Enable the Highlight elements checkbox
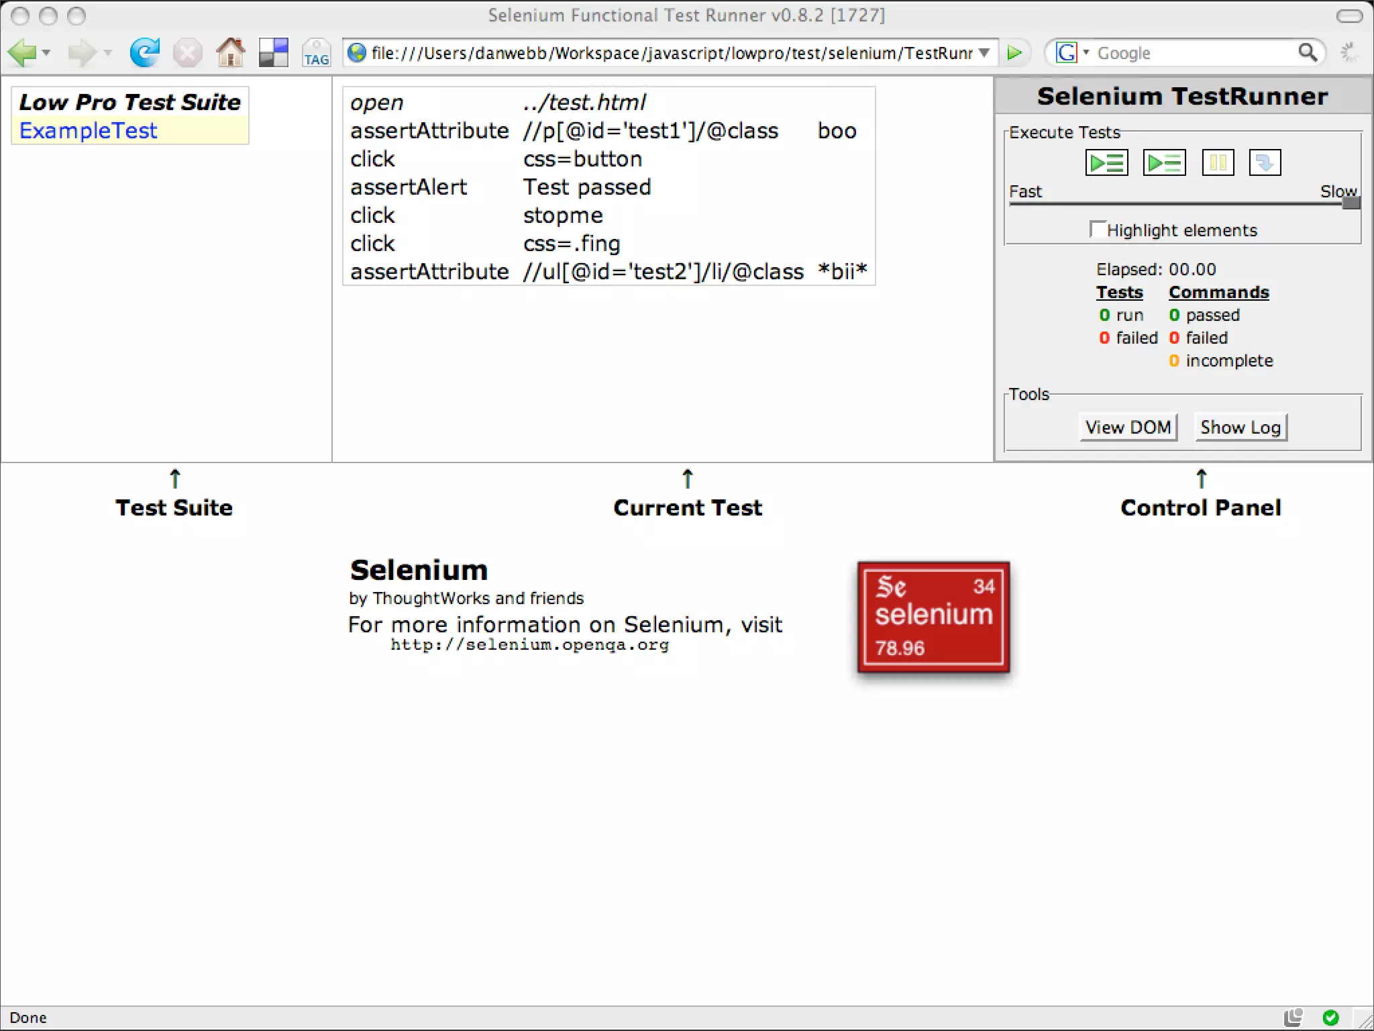The image size is (1374, 1031). (1097, 230)
